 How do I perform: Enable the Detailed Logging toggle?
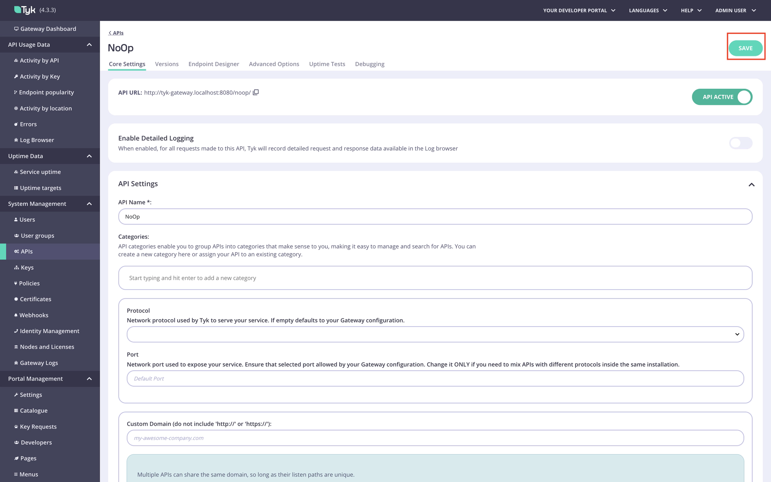click(x=741, y=143)
